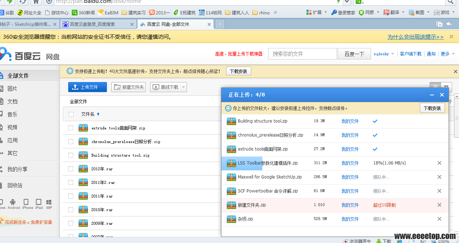Viewport: 459px width, 243px height.
Task: Click zip icon of Building structure tool.zip in upload panel
Action: coord(231,121)
